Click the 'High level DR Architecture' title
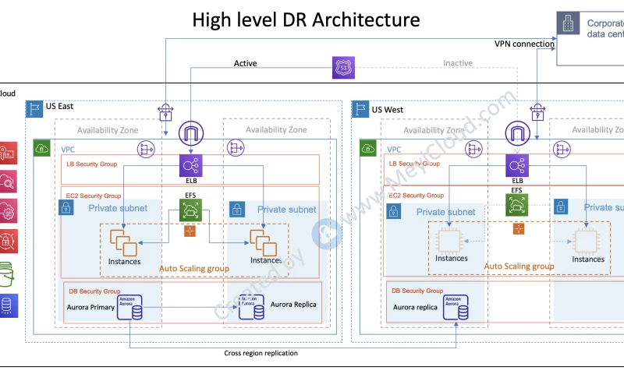Image resolution: width=624 pixels, height=374 pixels. [x=306, y=19]
